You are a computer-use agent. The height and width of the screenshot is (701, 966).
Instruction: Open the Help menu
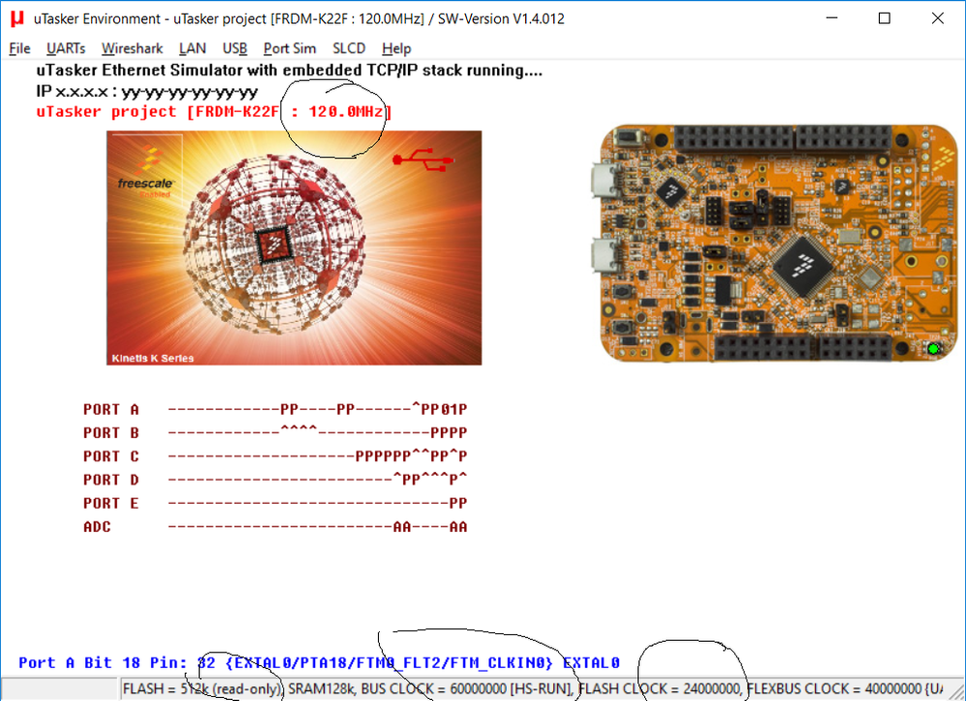[396, 48]
